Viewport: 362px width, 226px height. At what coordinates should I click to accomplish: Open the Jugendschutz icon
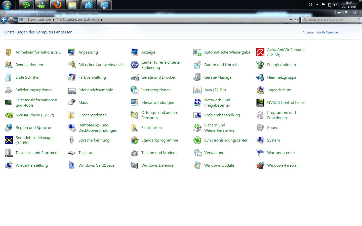click(x=260, y=90)
